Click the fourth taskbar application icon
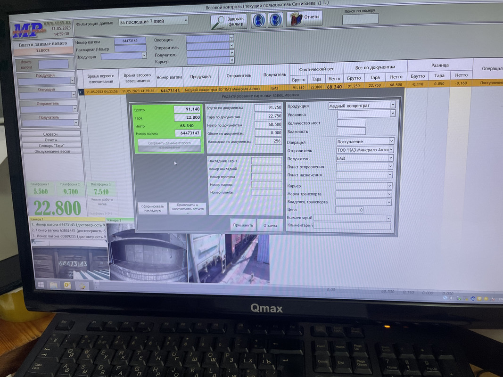This screenshot has width=503, height=377. point(82,286)
